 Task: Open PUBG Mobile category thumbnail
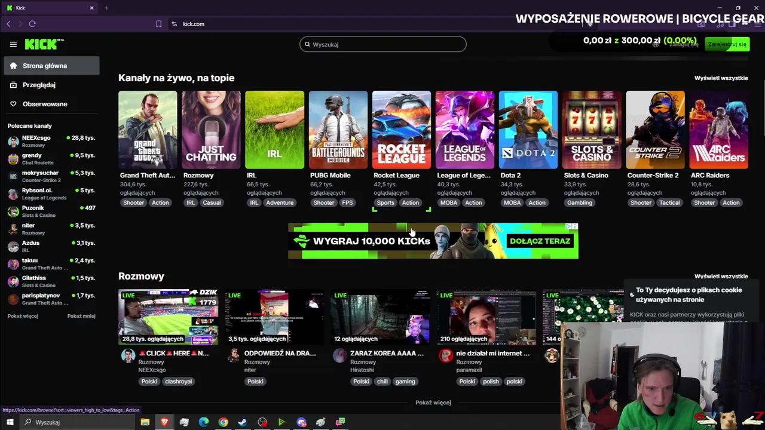[x=338, y=130]
